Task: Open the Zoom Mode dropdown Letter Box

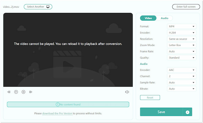Action: tap(182, 45)
